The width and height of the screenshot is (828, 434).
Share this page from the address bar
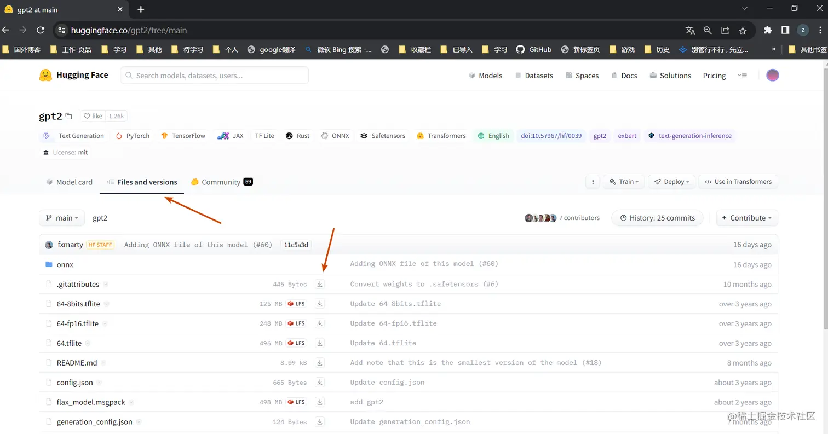tap(725, 31)
